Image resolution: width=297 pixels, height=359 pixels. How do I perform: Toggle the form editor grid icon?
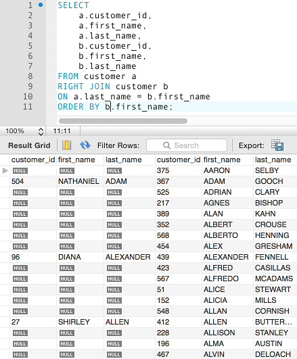pyautogui.click(x=66, y=145)
